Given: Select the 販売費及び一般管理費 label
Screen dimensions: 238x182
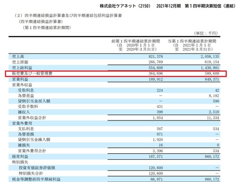Looking at the screenshot, I should pyautogui.click(x=32, y=73).
